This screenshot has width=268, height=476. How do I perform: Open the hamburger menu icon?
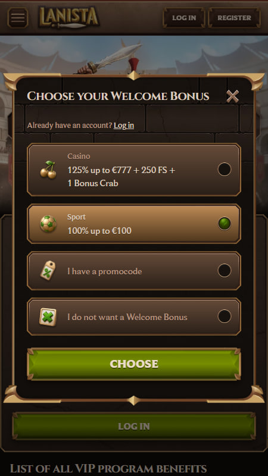(x=18, y=18)
